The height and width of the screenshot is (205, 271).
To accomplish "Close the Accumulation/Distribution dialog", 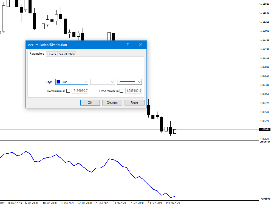I will (140, 45).
